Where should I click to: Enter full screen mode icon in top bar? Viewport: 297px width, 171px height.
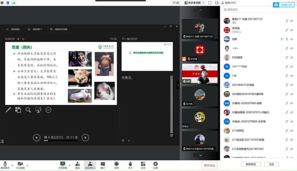(209, 3)
